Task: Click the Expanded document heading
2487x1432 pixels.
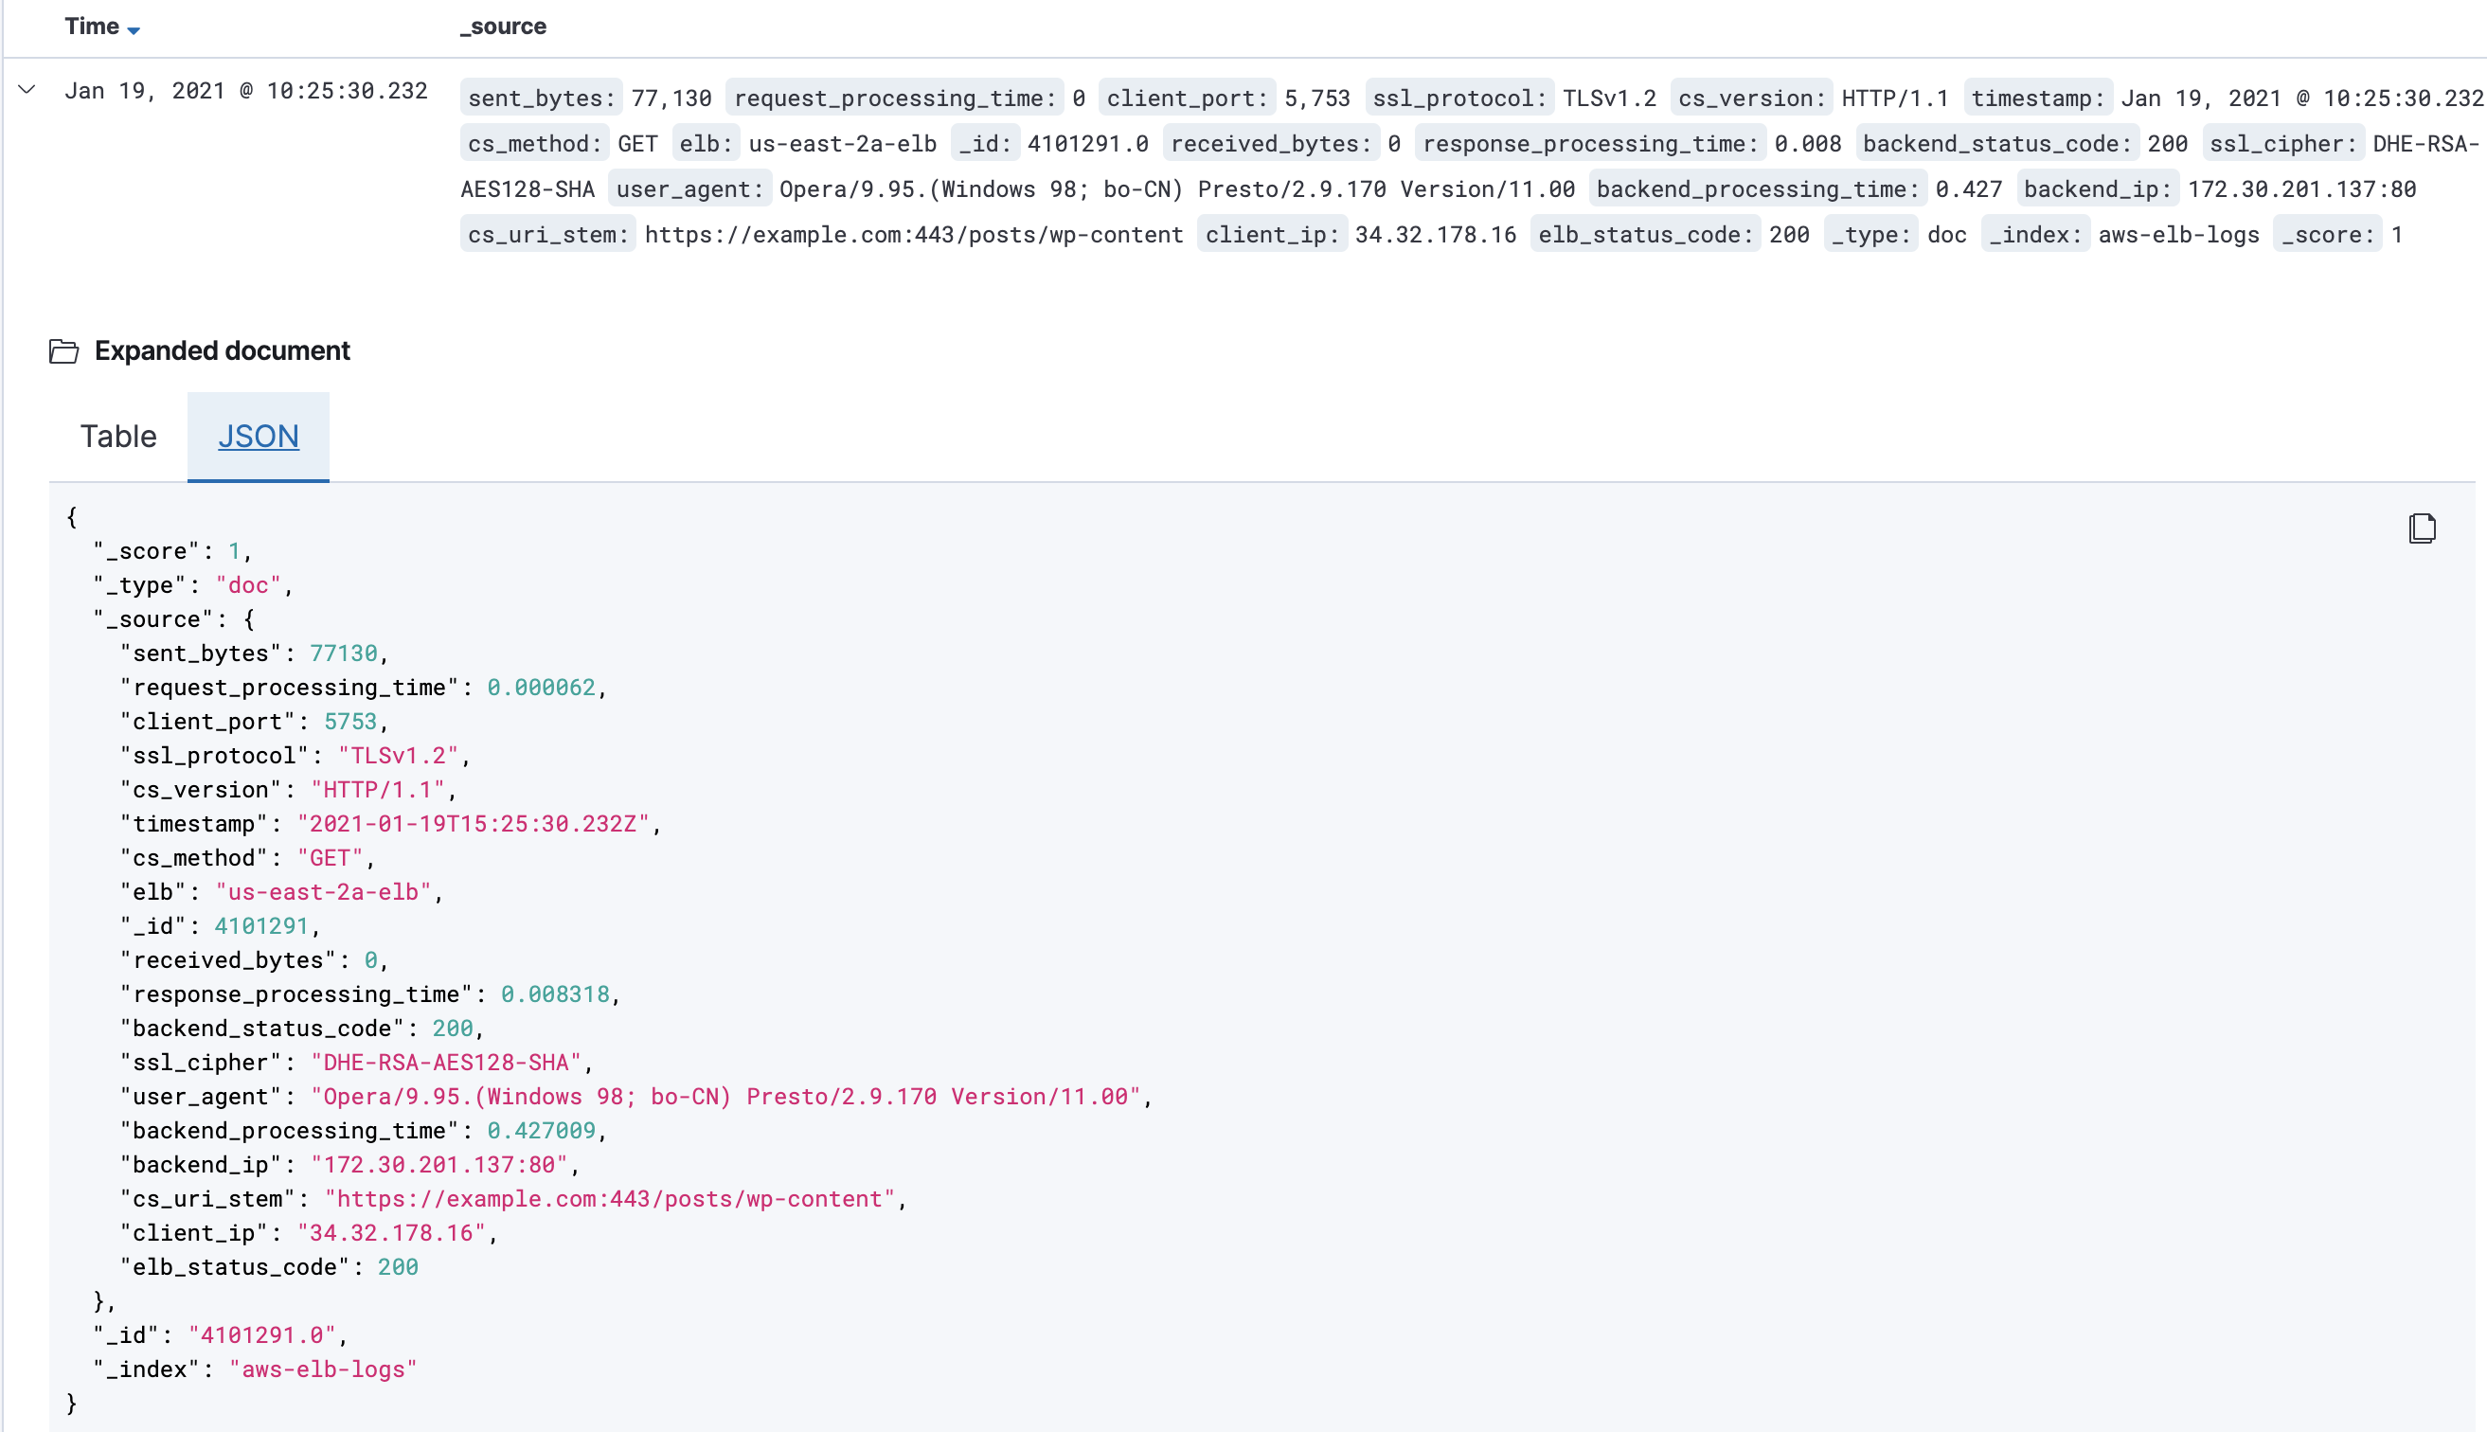Action: point(223,351)
